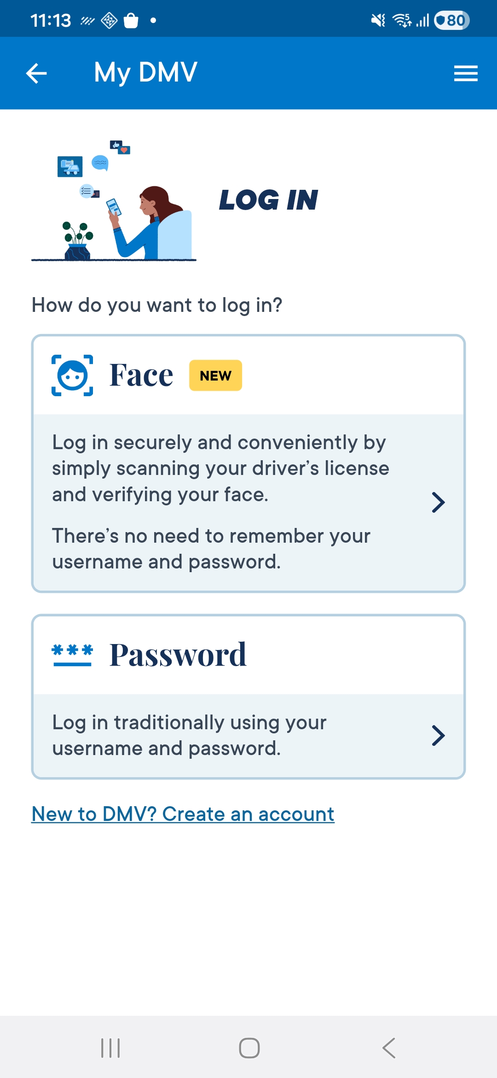Open the hamburger navigation menu
Image resolution: width=497 pixels, height=1078 pixels.
pyautogui.click(x=465, y=73)
